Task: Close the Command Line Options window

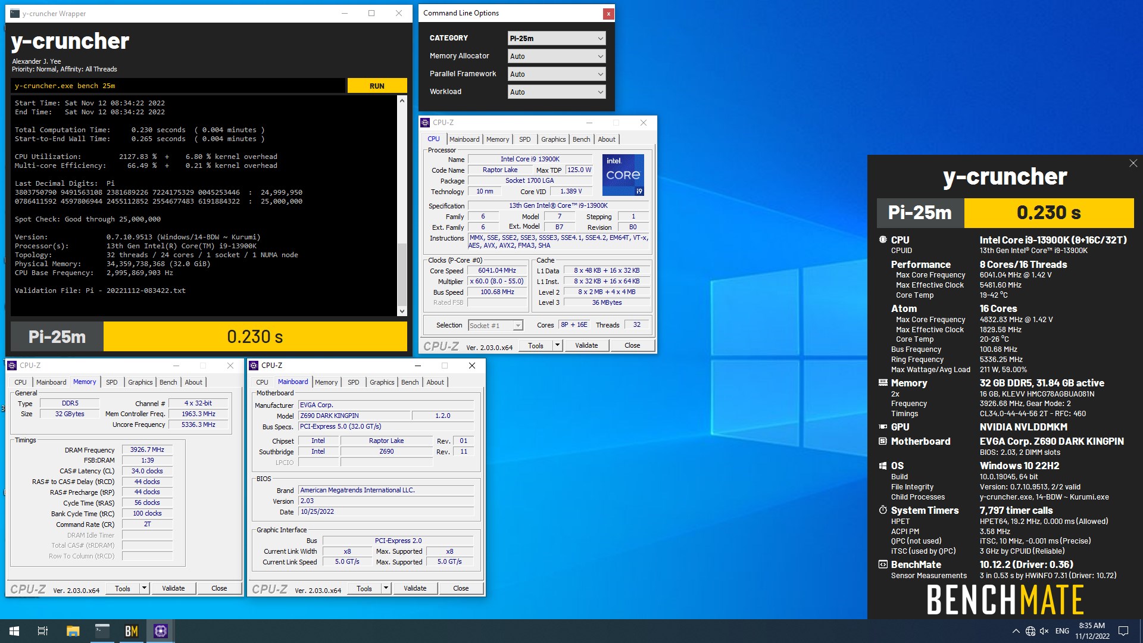Action: (608, 14)
